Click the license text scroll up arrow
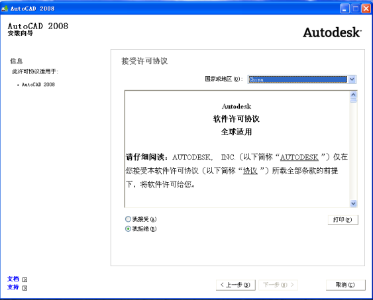This screenshot has width=373, height=300. (354, 95)
